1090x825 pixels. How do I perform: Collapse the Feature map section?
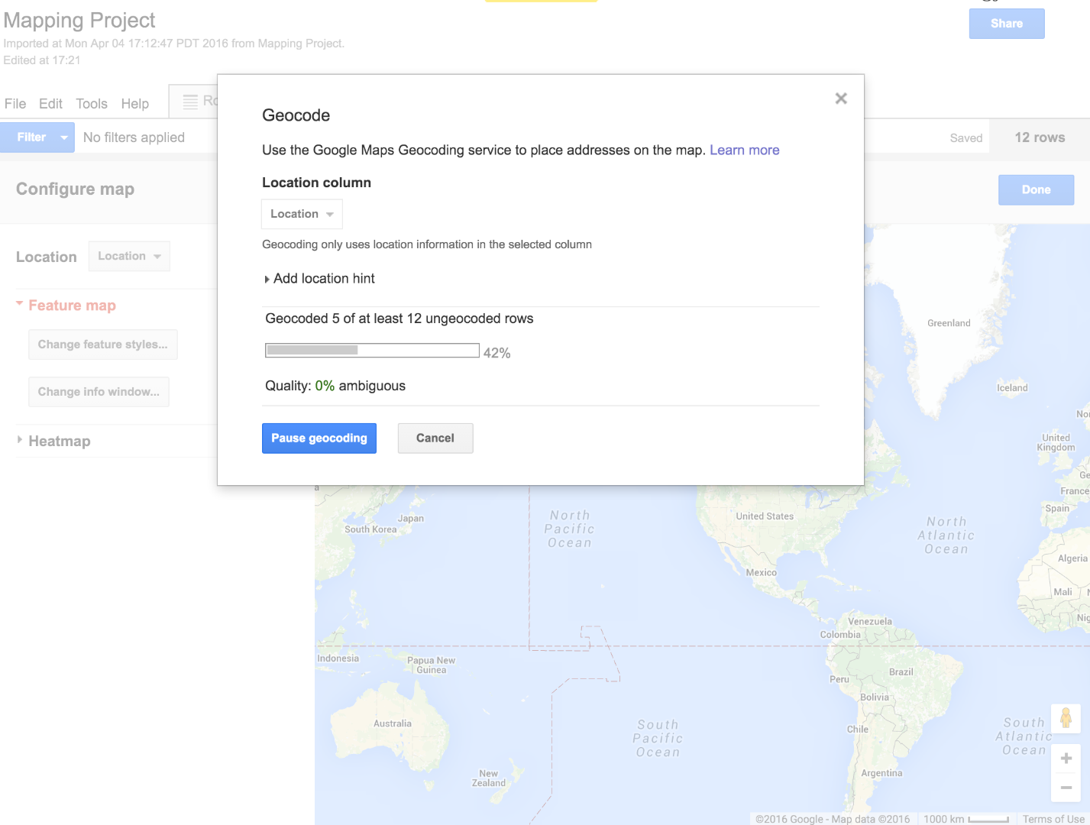(19, 304)
